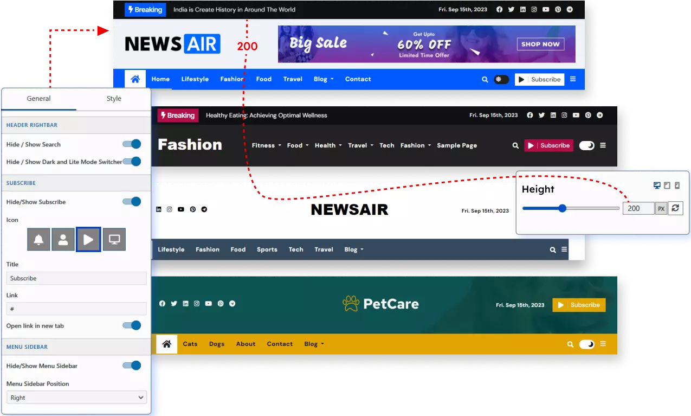This screenshot has width=691, height=416.
Task: Open Sports in grey NEWSAIR menu
Action: coord(267,249)
